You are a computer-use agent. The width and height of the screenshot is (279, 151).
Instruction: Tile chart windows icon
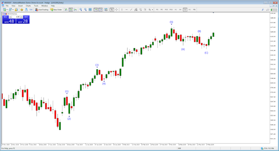[x=90, y=10]
